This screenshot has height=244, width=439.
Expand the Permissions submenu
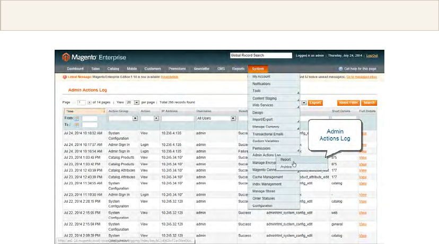(x=298, y=150)
